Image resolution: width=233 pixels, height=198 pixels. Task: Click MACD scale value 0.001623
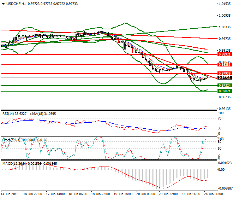click(225, 163)
